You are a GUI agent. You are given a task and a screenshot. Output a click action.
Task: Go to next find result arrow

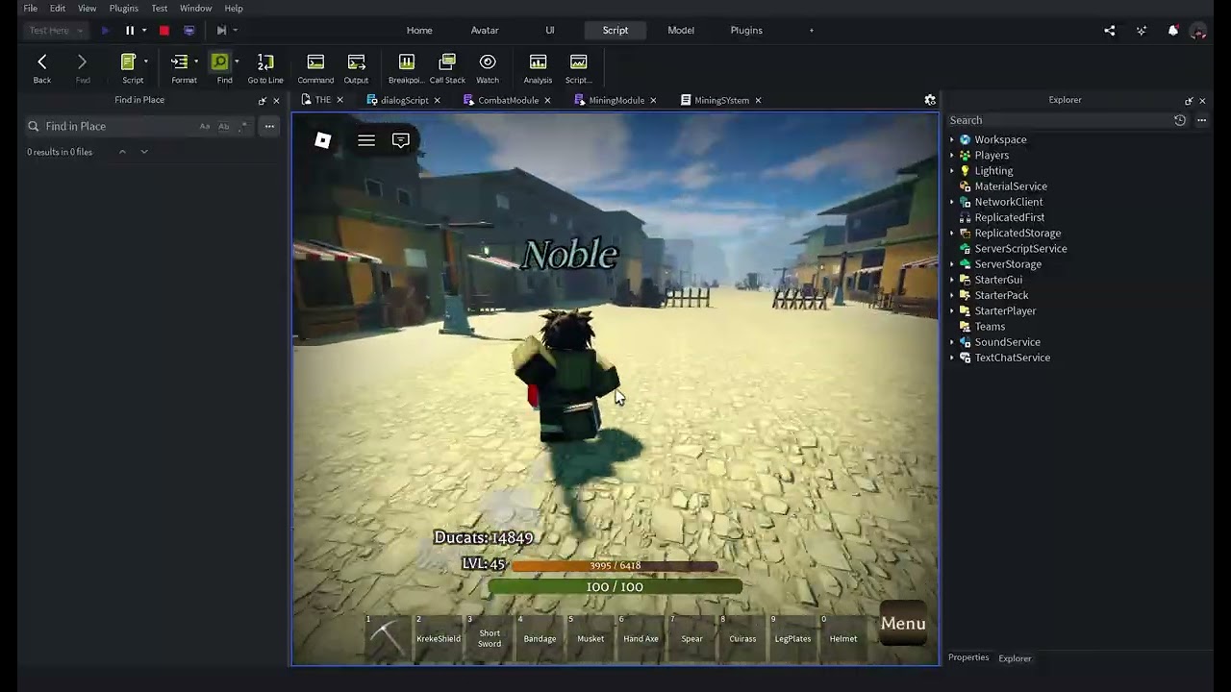[x=144, y=152]
